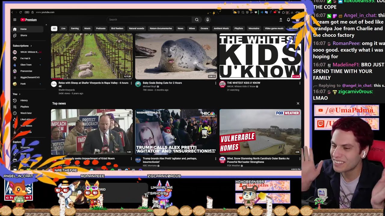Open 'Trump brands Alex Pretti' news title
Viewport: 385px width, 216px height.
coord(170,160)
